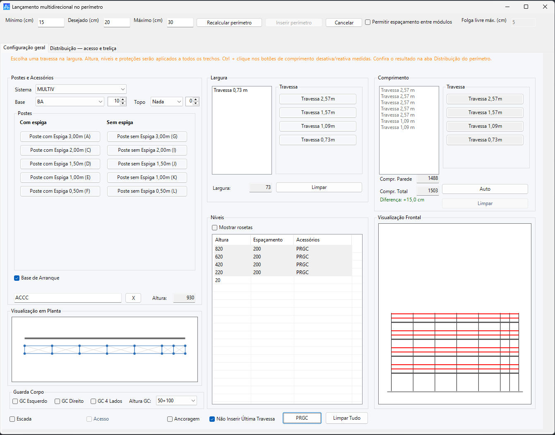Image resolution: width=555 pixels, height=435 pixels.
Task: Click the Desejado (cm) input field
Action: (x=117, y=22)
